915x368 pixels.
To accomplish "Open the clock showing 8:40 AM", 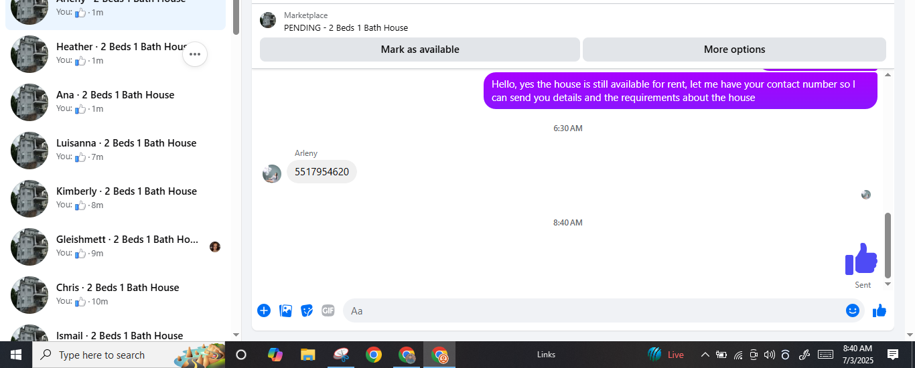I will tap(857, 355).
